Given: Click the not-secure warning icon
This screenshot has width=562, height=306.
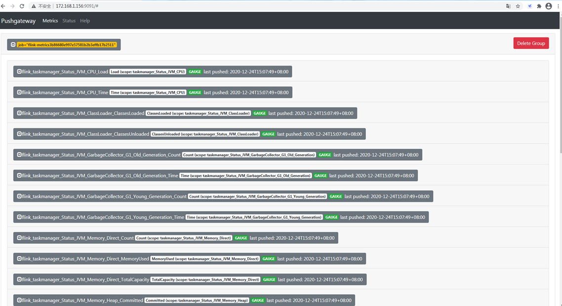Looking at the screenshot, I should [x=34, y=6].
